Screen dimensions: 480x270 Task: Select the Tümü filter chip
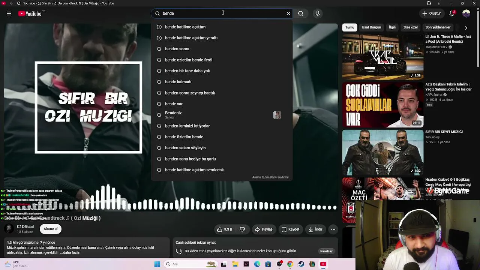[349, 27]
